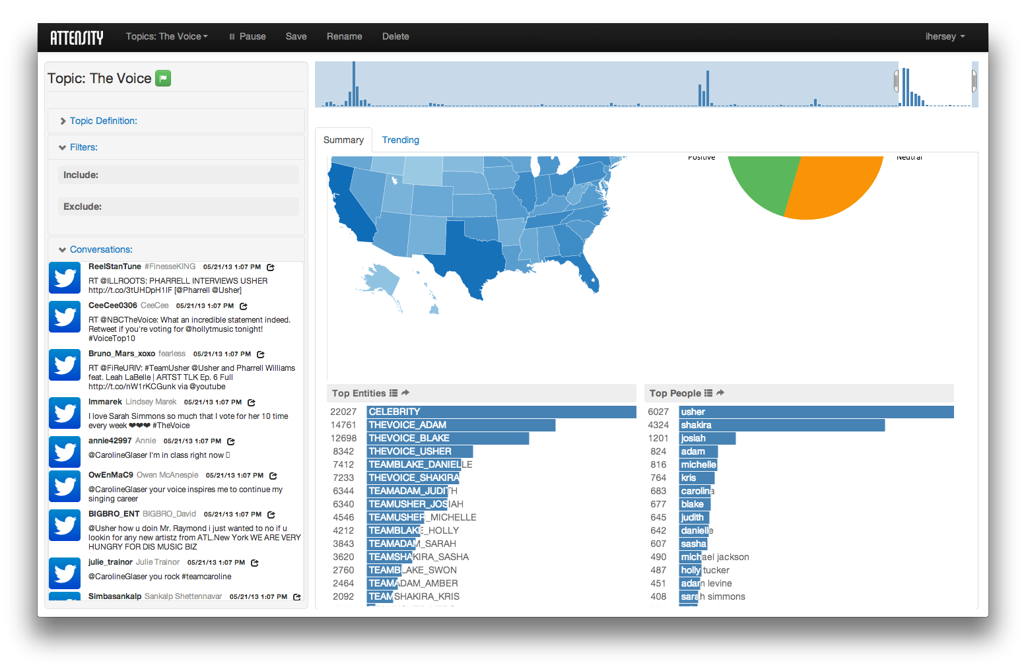Open list view icon for Top People
This screenshot has height=669, width=1026.
708,393
